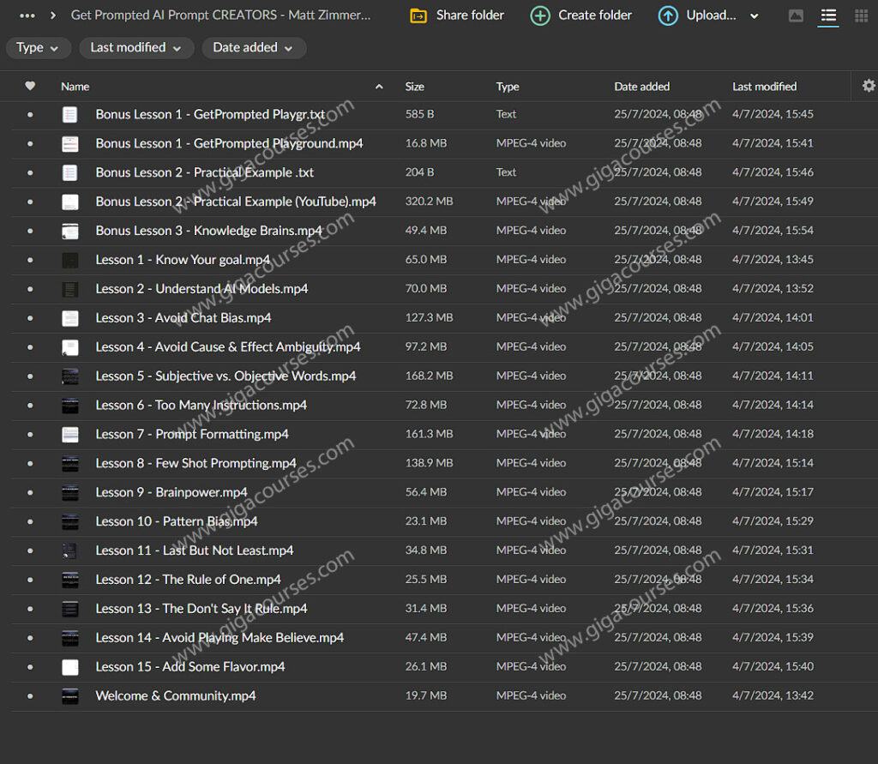Sort files by Size column header
The height and width of the screenshot is (764, 878).
pos(415,87)
